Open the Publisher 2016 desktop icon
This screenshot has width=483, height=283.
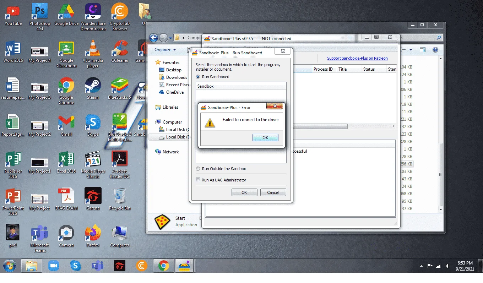(x=13, y=165)
